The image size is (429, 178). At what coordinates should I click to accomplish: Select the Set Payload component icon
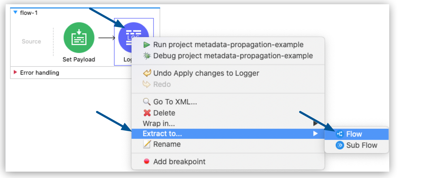tap(79, 38)
